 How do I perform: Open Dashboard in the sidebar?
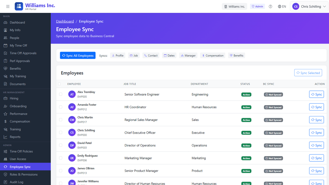click(25, 22)
